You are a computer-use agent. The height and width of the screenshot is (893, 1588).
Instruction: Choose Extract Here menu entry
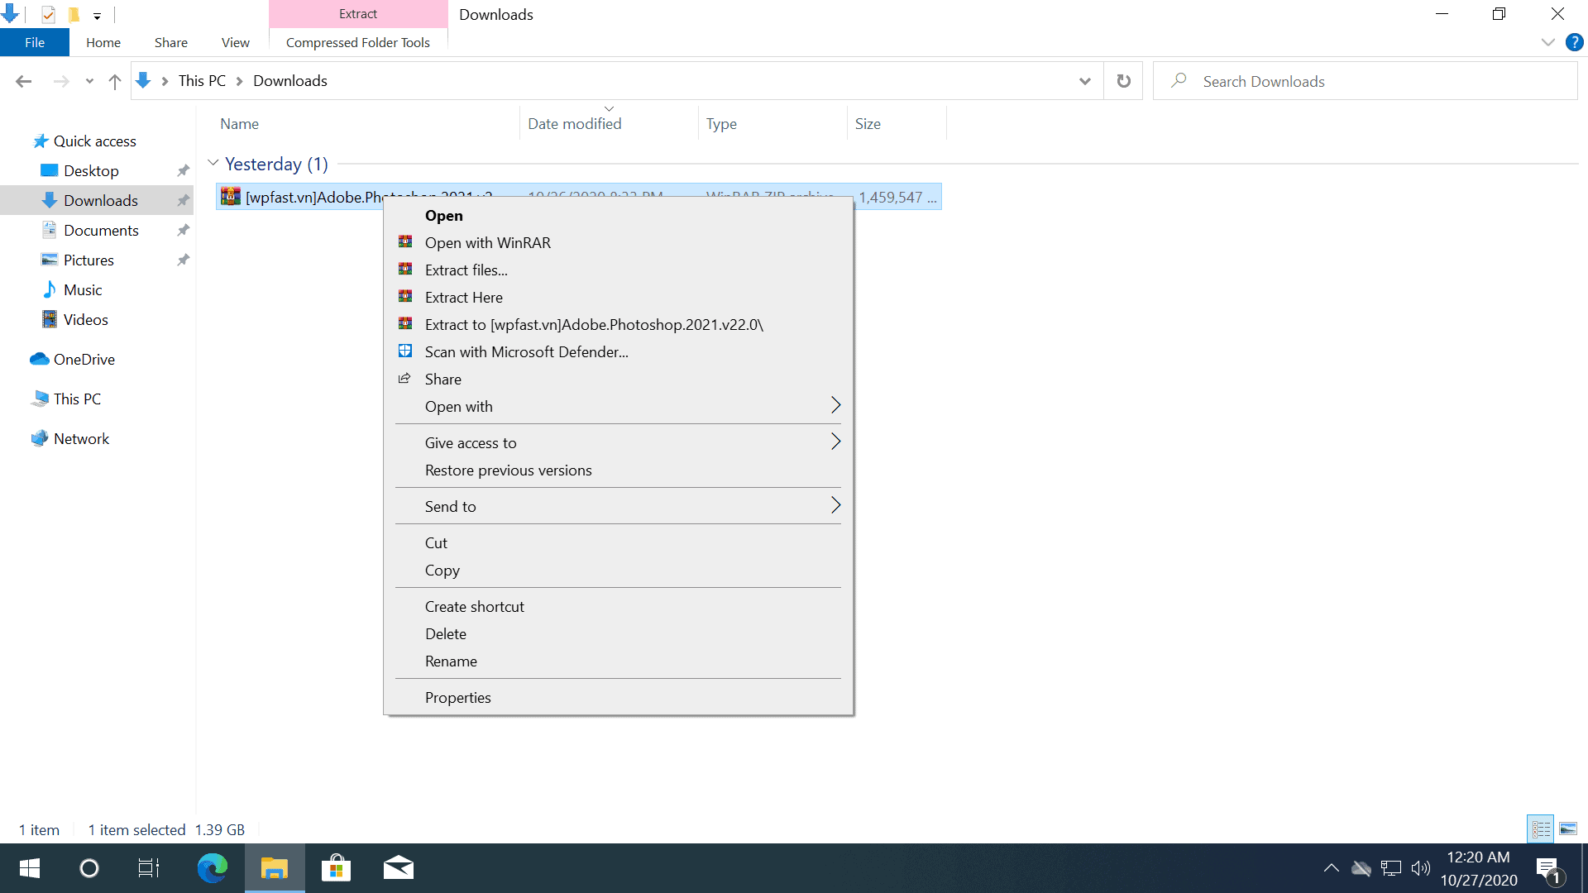coord(618,298)
